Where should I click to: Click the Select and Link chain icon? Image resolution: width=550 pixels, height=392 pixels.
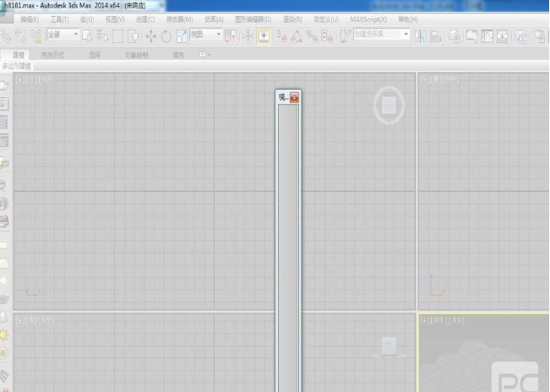pos(5,35)
